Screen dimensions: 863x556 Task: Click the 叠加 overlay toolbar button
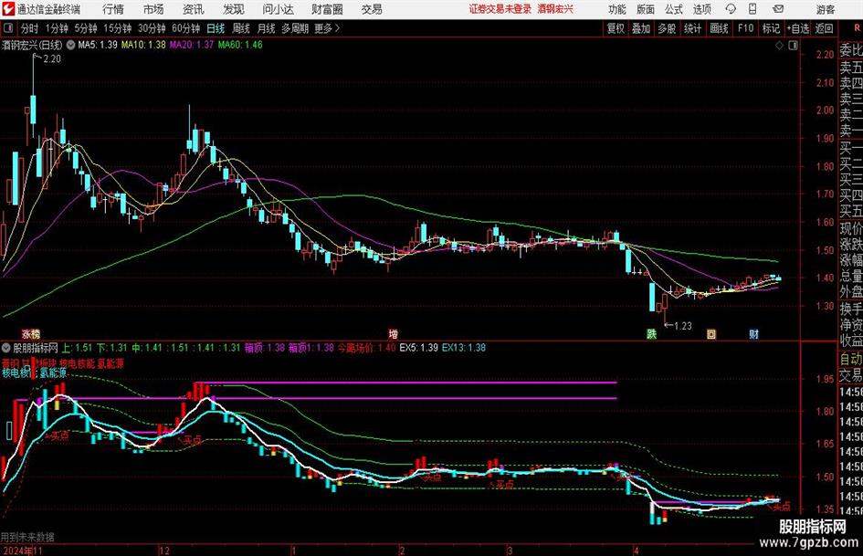[641, 28]
